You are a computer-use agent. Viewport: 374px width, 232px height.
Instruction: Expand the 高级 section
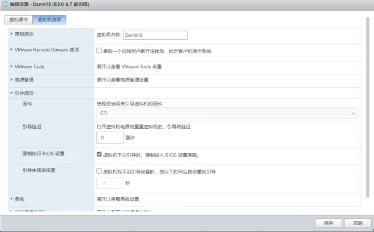tap(11, 199)
